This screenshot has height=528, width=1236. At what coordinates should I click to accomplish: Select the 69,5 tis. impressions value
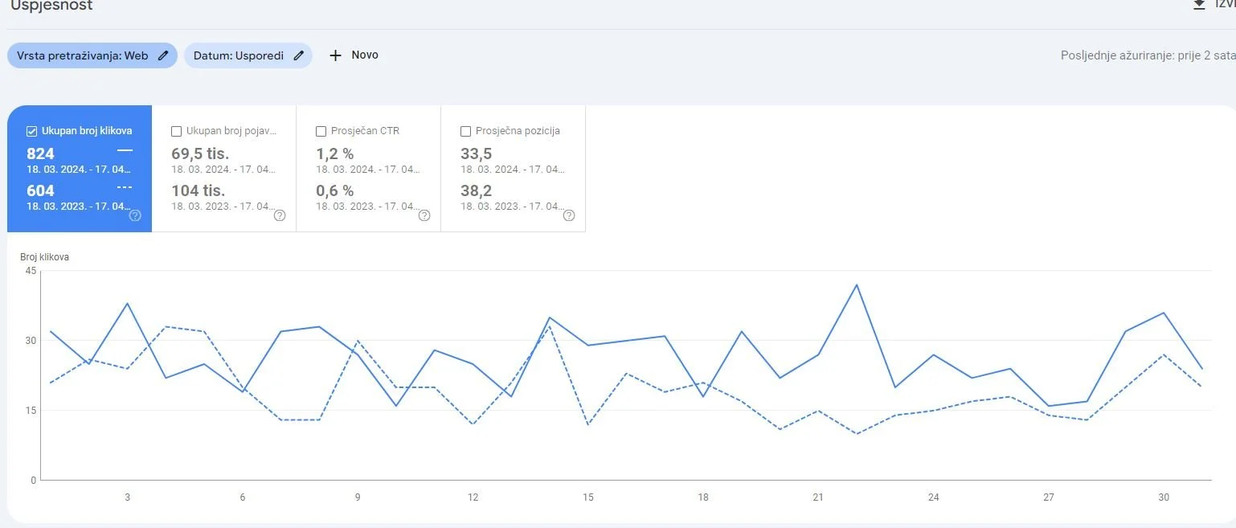[200, 153]
